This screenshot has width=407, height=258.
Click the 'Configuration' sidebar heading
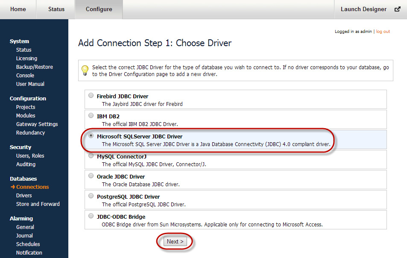point(28,99)
